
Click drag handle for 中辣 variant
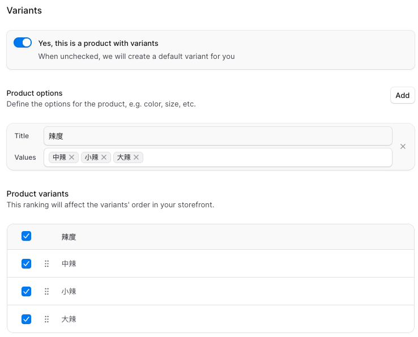pos(47,264)
